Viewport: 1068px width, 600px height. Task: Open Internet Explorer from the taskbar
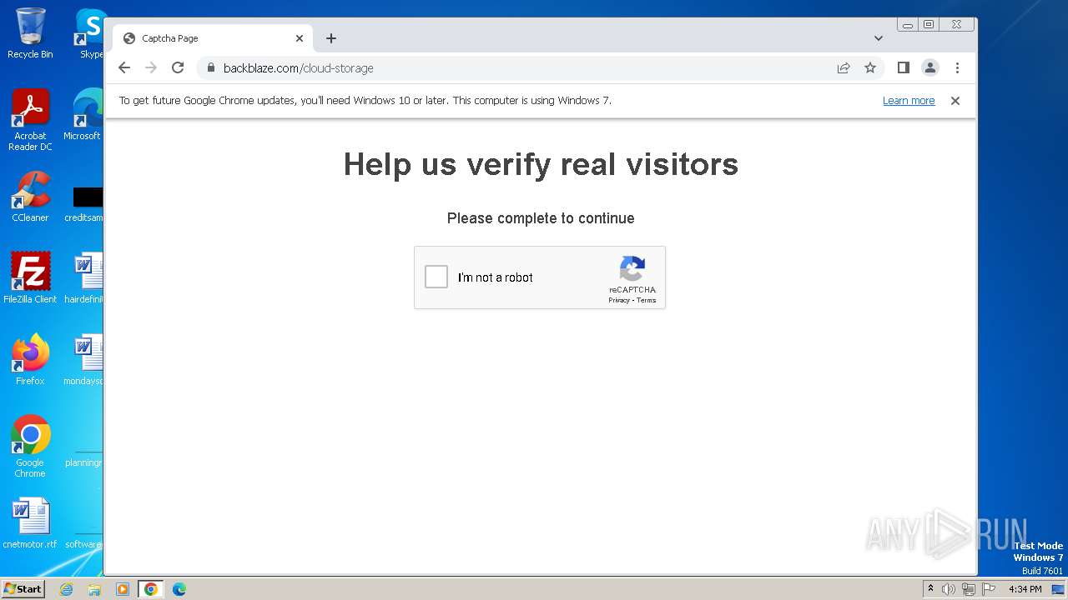[x=67, y=589]
